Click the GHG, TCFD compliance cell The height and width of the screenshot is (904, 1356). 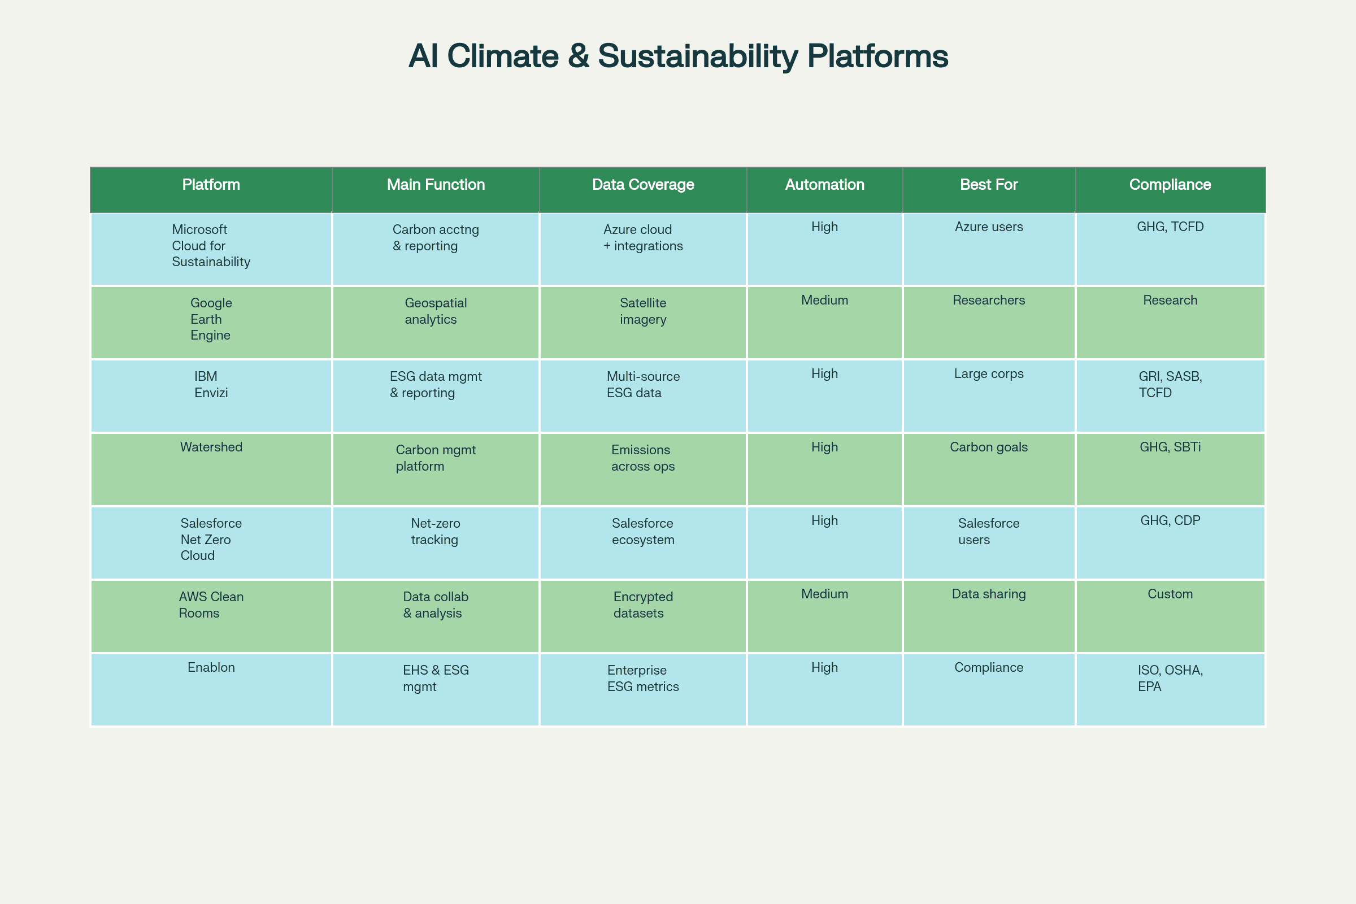(1170, 249)
